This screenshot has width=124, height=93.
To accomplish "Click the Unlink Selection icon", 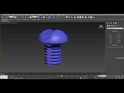I will [x=4, y=17].
